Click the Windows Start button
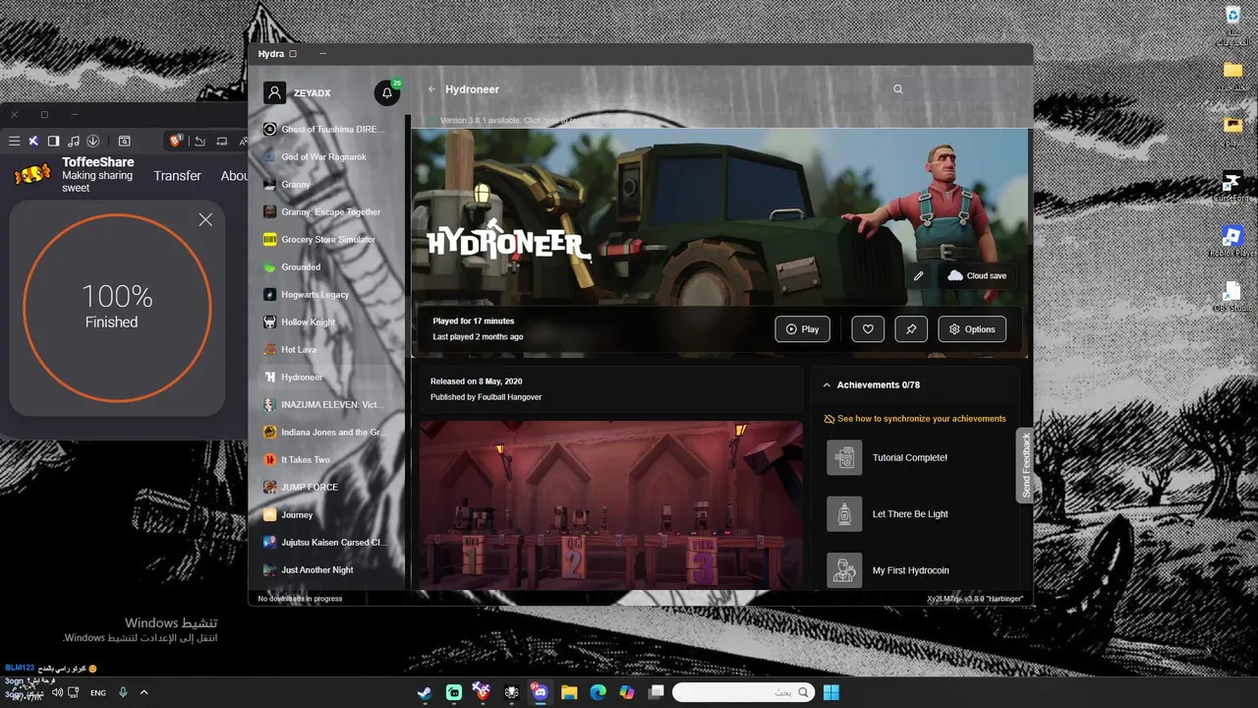This screenshot has width=1258, height=708. (x=831, y=692)
